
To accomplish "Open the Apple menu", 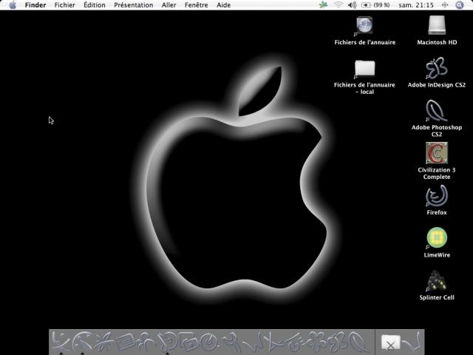I will (x=13, y=5).
